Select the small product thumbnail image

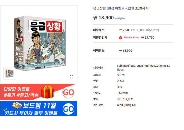tap(9, 73)
